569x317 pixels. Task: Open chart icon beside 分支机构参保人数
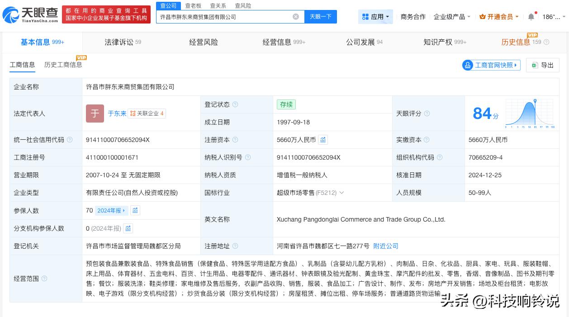point(128,228)
